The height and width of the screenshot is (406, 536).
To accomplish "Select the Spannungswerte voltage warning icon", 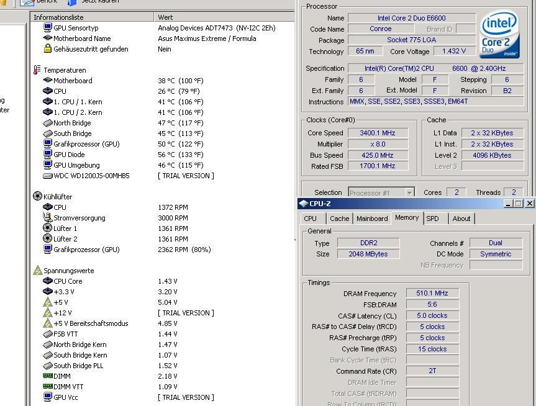I will pos(38,270).
